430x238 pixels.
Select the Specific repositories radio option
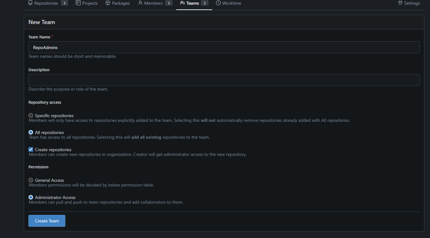(x=31, y=116)
